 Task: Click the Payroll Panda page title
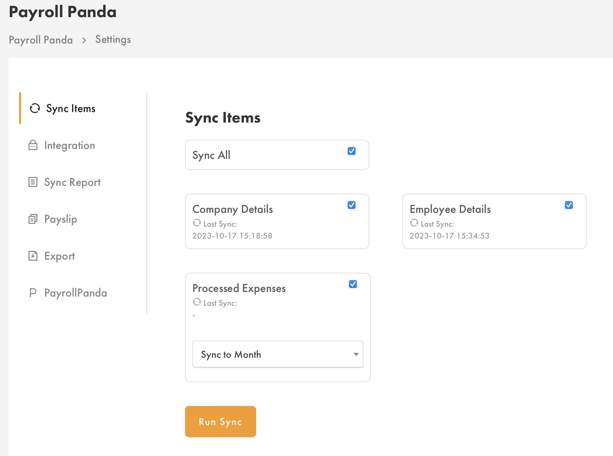63,12
